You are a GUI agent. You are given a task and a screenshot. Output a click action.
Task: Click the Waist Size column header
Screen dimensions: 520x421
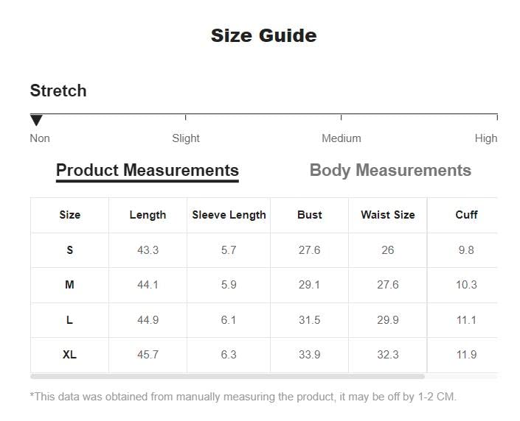(x=388, y=215)
